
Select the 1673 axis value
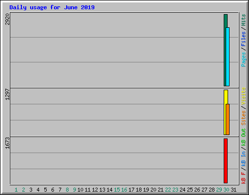point(7,143)
